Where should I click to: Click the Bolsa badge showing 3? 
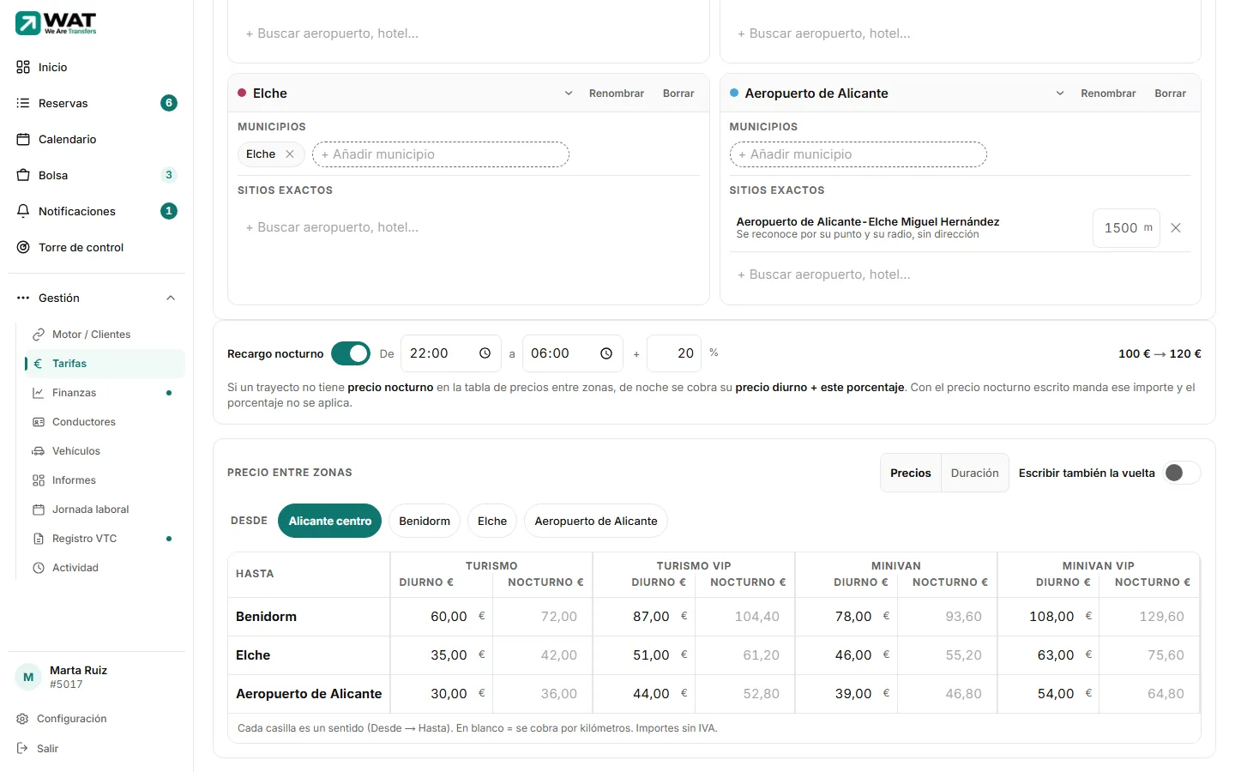[169, 175]
